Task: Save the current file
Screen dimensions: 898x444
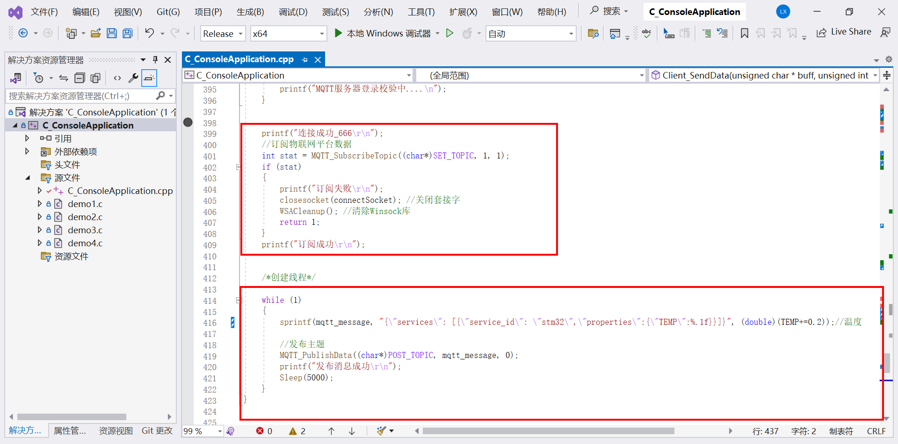Action: [111, 33]
